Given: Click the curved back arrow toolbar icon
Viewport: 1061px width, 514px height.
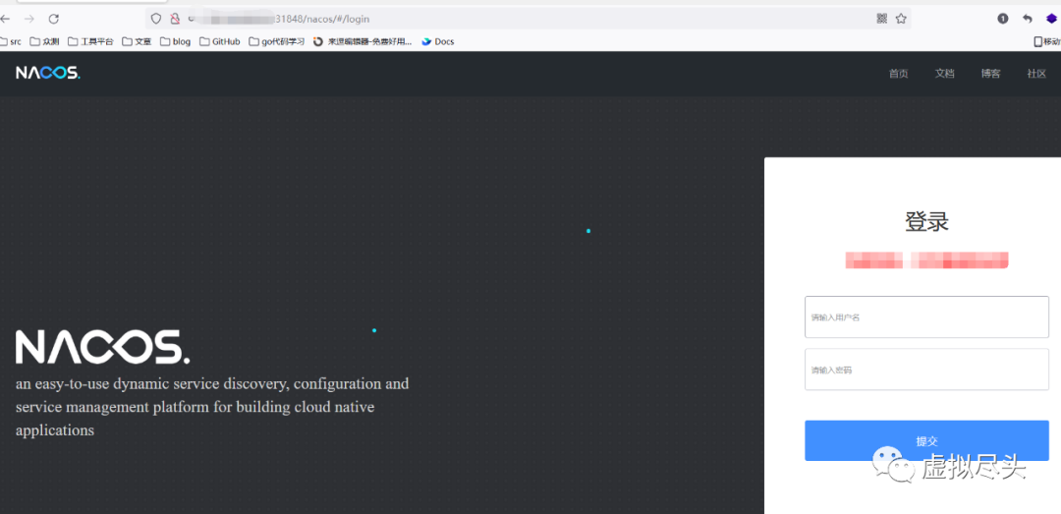Looking at the screenshot, I should (x=1028, y=19).
